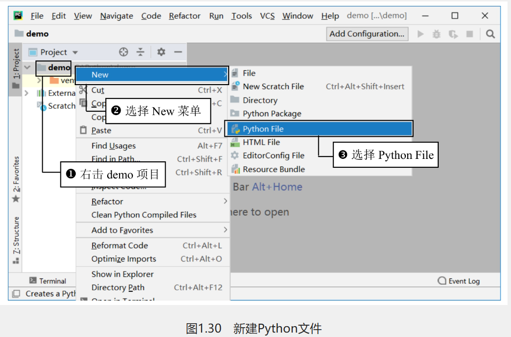The height and width of the screenshot is (337, 511).
Task: Expand the External Libraries node
Action: click(x=27, y=93)
